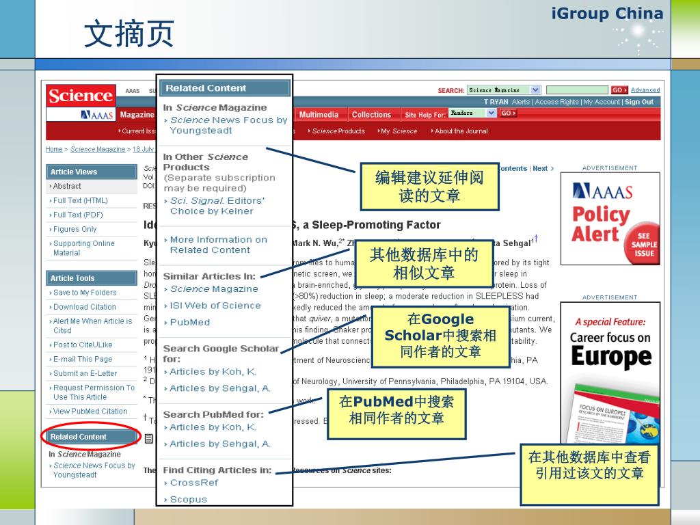The width and height of the screenshot is (700, 525).
Task: Open the Access Rights link
Action: click(x=556, y=102)
